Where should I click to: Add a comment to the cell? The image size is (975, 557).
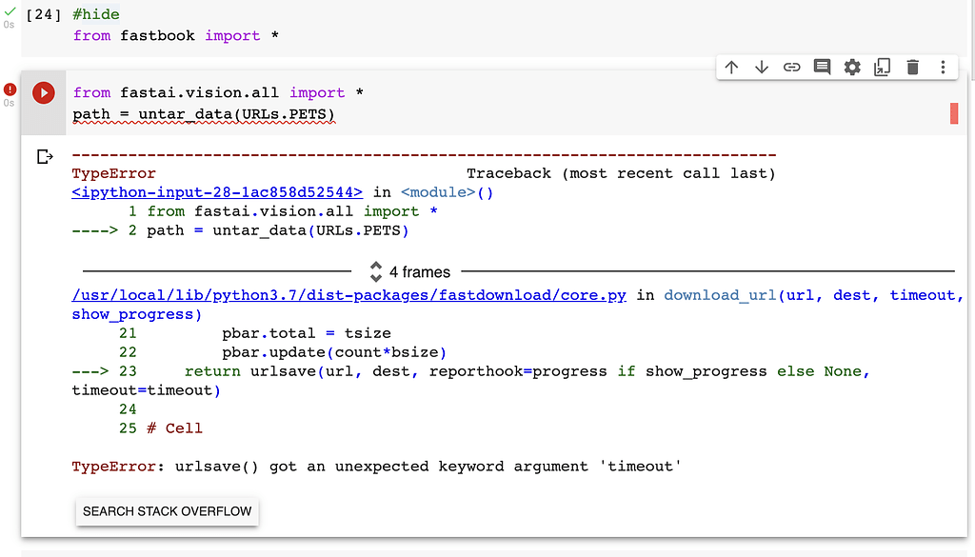tap(822, 67)
